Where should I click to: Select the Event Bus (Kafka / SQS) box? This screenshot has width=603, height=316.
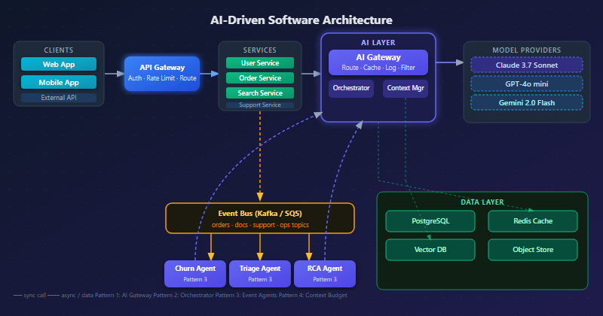260,218
